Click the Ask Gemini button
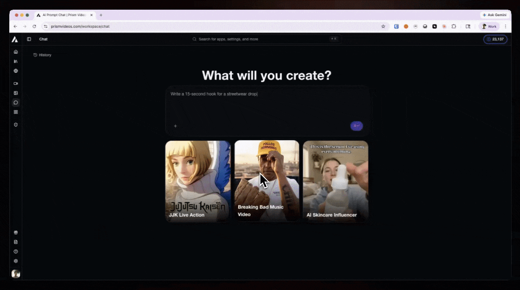The width and height of the screenshot is (520, 290). click(x=495, y=15)
